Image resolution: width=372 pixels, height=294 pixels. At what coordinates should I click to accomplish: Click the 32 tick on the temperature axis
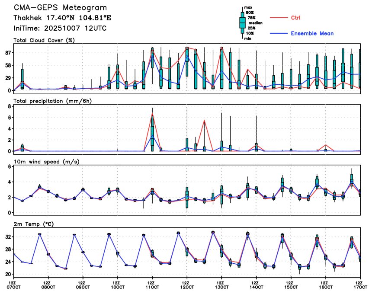[8, 237]
